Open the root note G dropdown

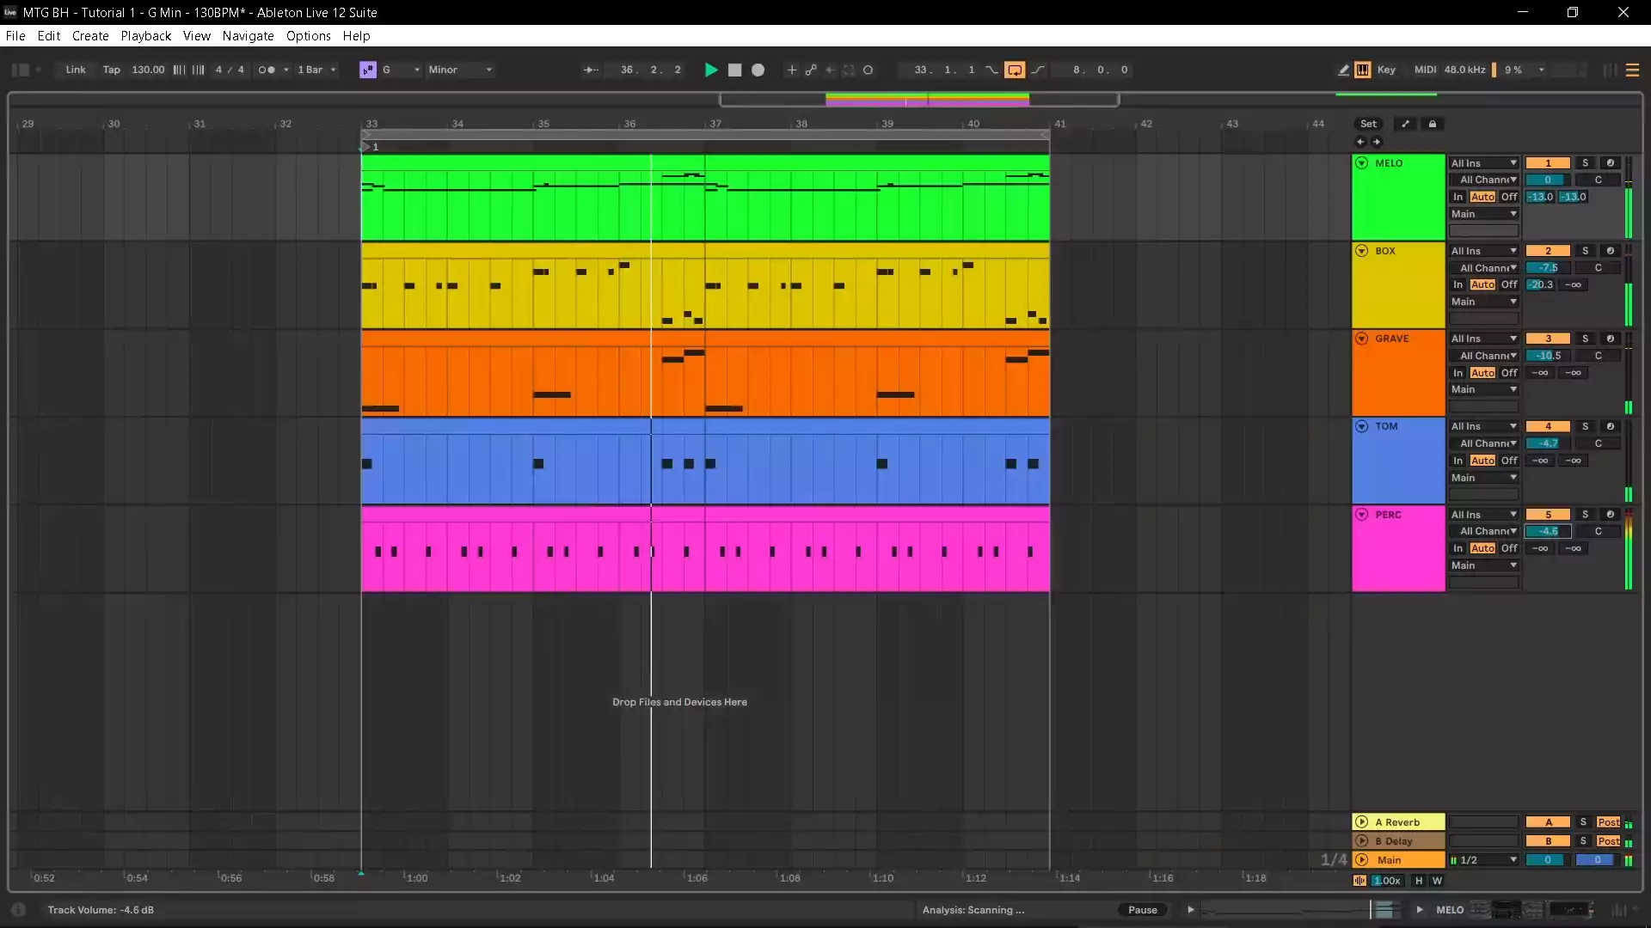401,70
